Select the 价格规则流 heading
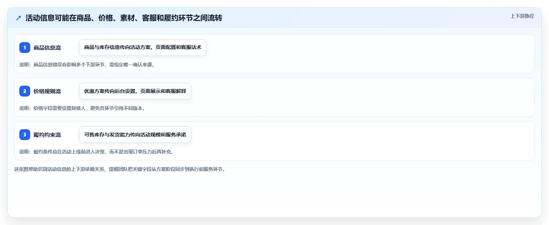 pyautogui.click(x=47, y=91)
